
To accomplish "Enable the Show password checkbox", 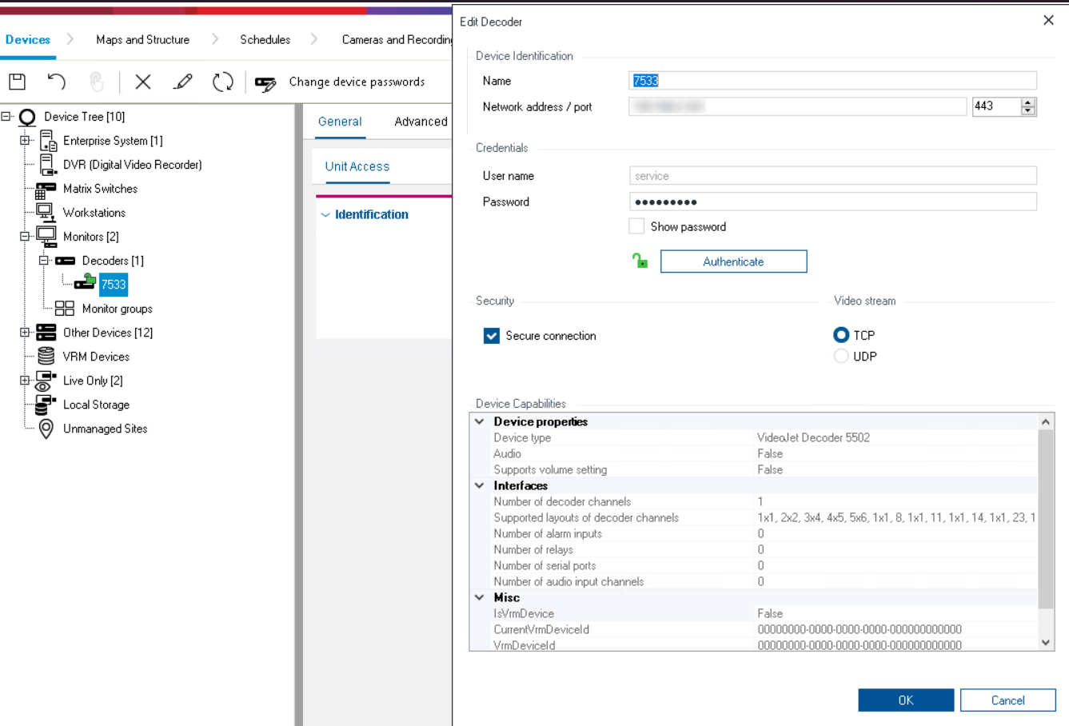I will click(636, 226).
